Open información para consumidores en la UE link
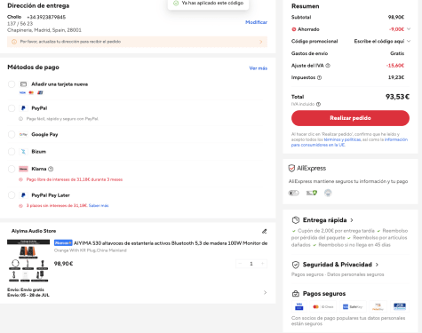The width and height of the screenshot is (422, 333). [349, 142]
